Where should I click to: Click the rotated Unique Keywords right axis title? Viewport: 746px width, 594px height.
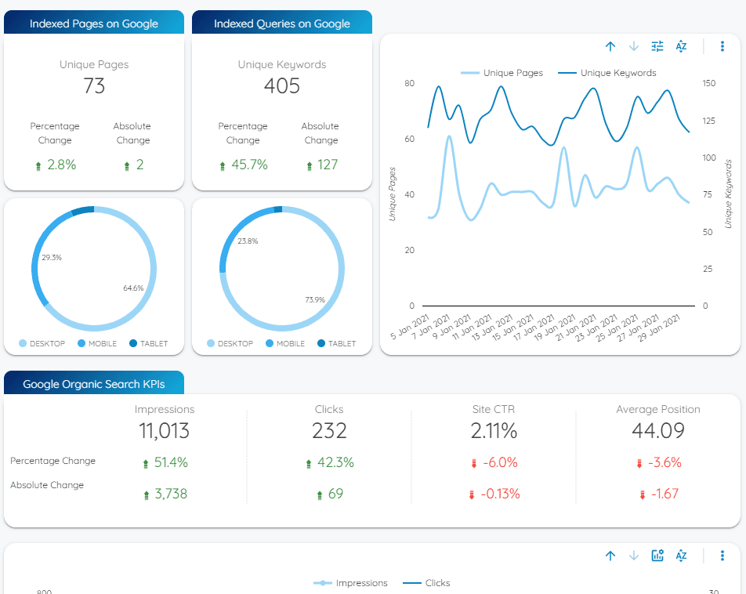coord(728,194)
